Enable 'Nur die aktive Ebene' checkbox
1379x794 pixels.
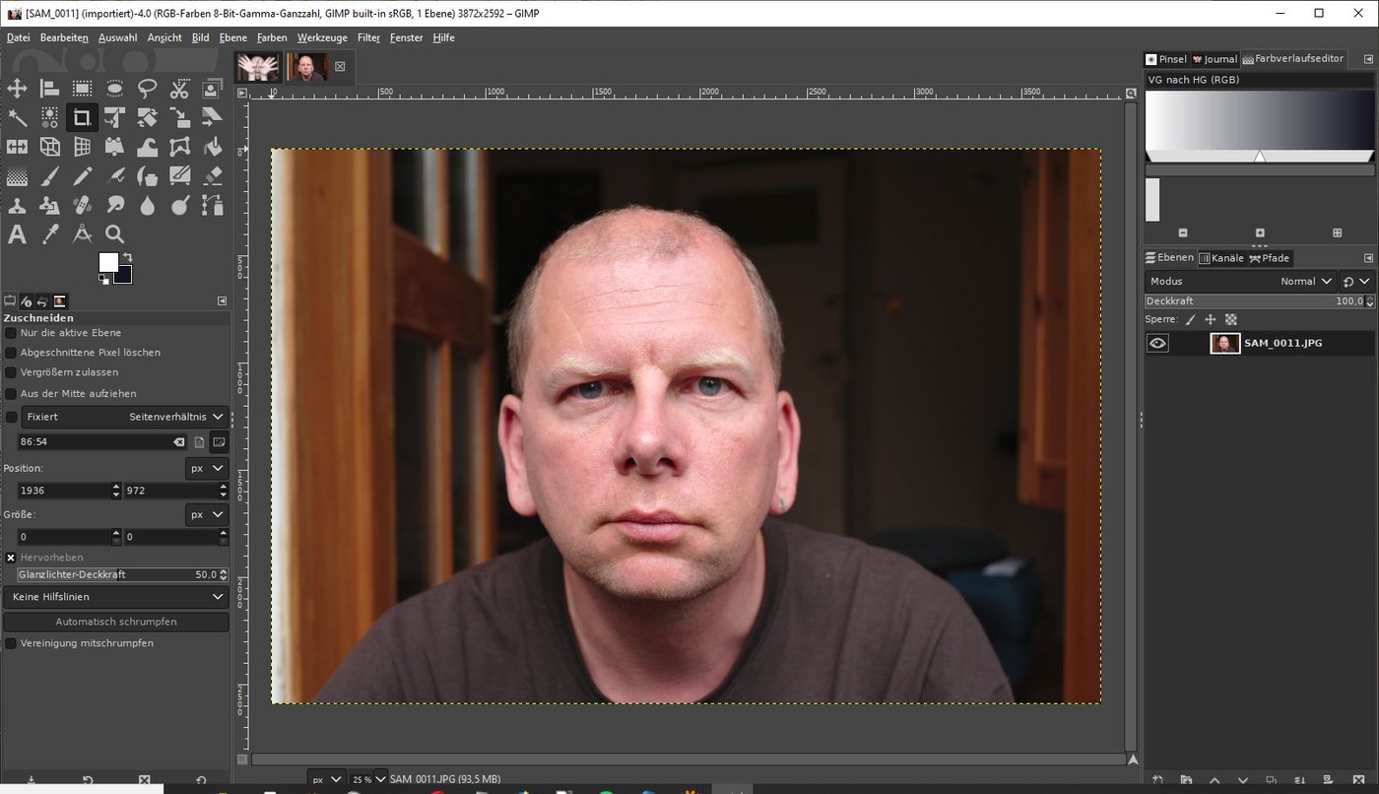point(11,333)
